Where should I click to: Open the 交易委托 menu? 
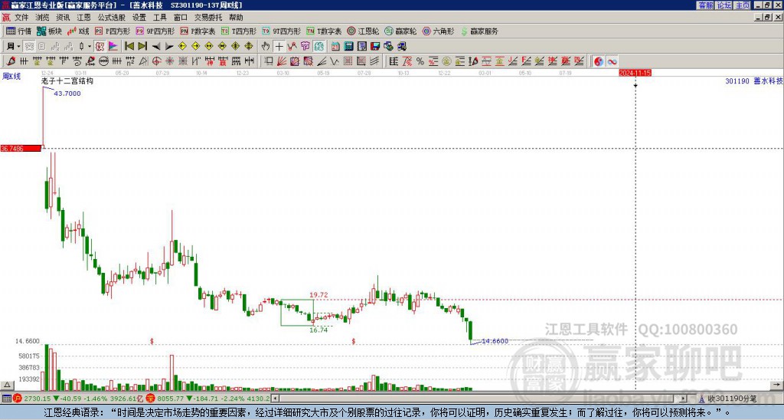[208, 18]
